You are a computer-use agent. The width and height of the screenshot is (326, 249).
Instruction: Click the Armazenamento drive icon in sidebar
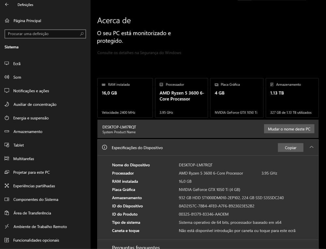(7, 131)
